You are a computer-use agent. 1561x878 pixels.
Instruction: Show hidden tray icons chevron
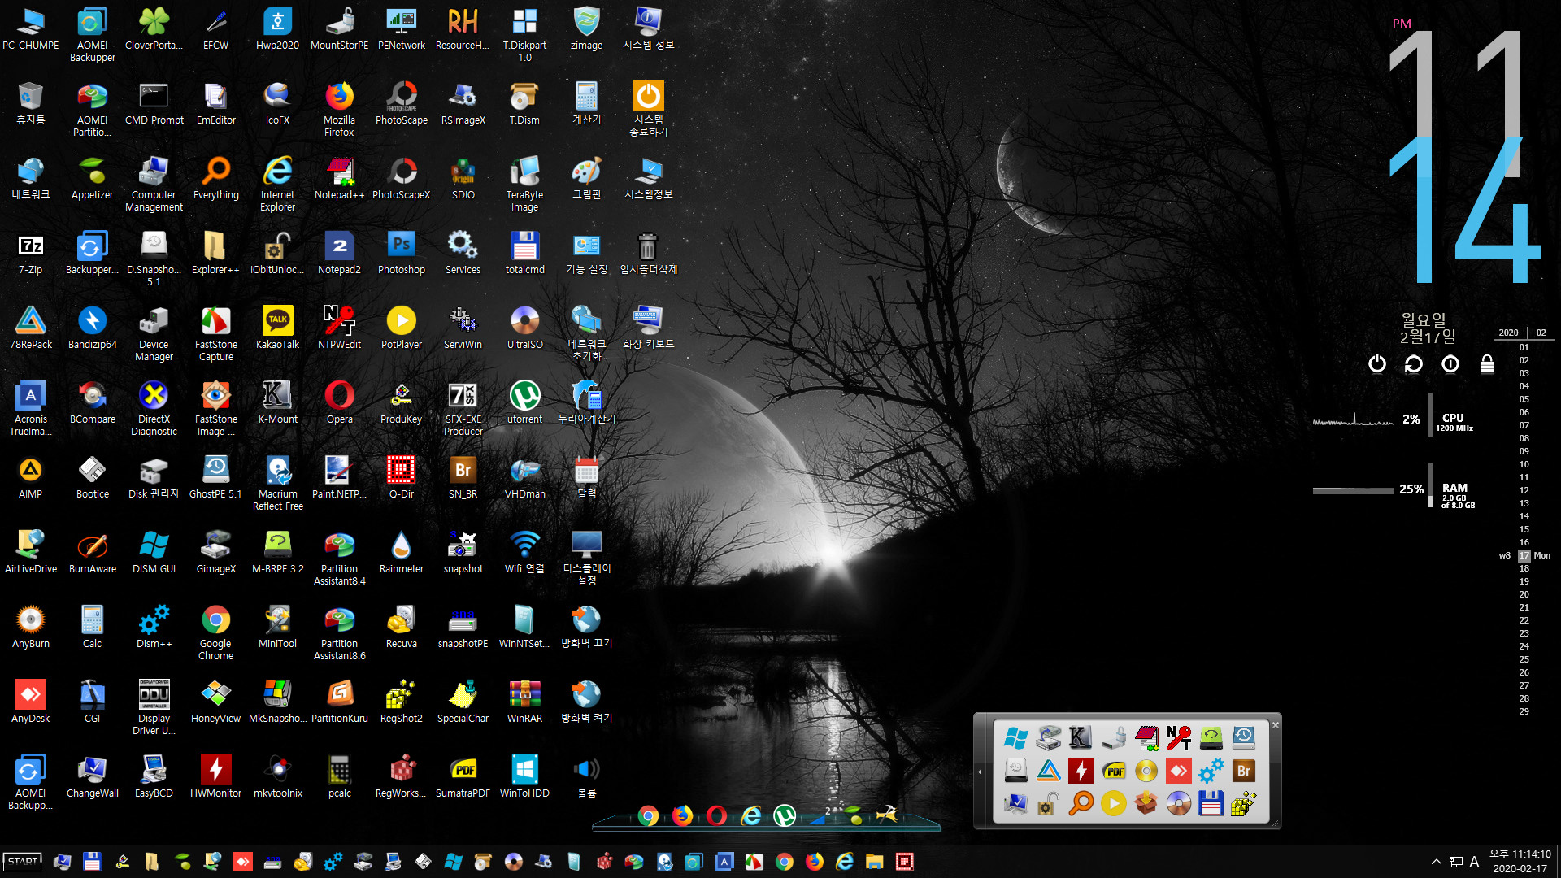1437,862
